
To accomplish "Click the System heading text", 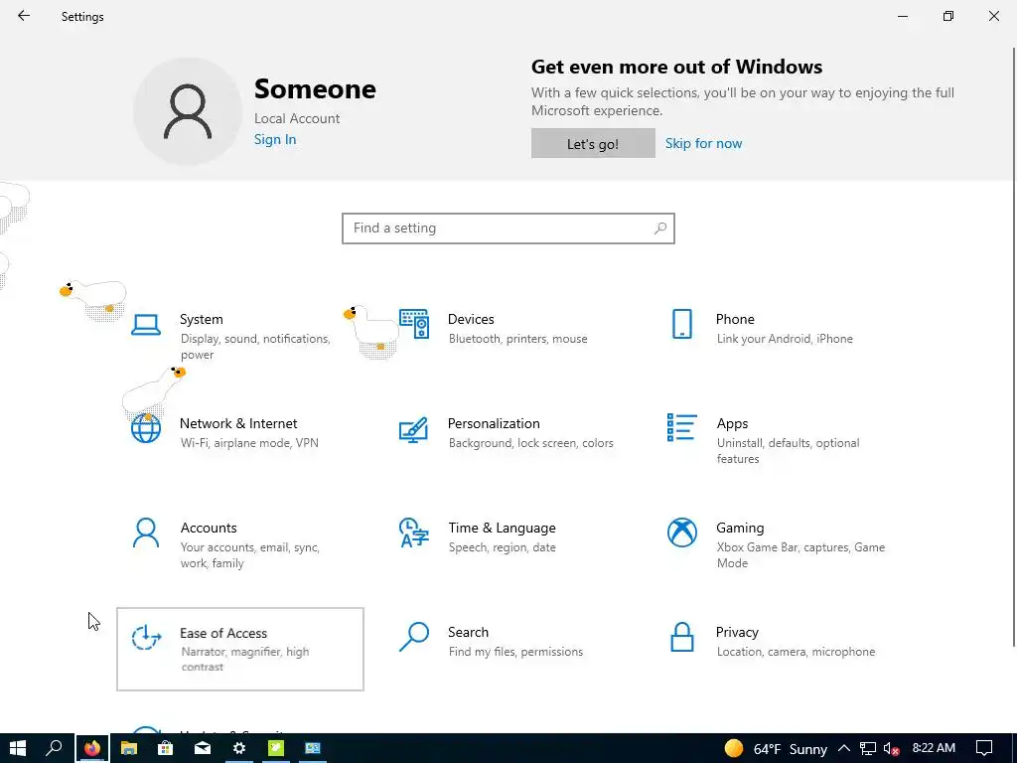I will coord(201,319).
